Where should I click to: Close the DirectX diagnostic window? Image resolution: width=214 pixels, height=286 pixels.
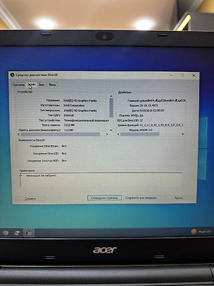tap(194, 75)
